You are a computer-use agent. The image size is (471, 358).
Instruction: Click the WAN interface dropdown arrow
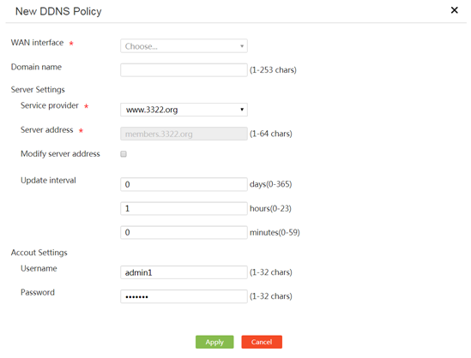point(242,46)
